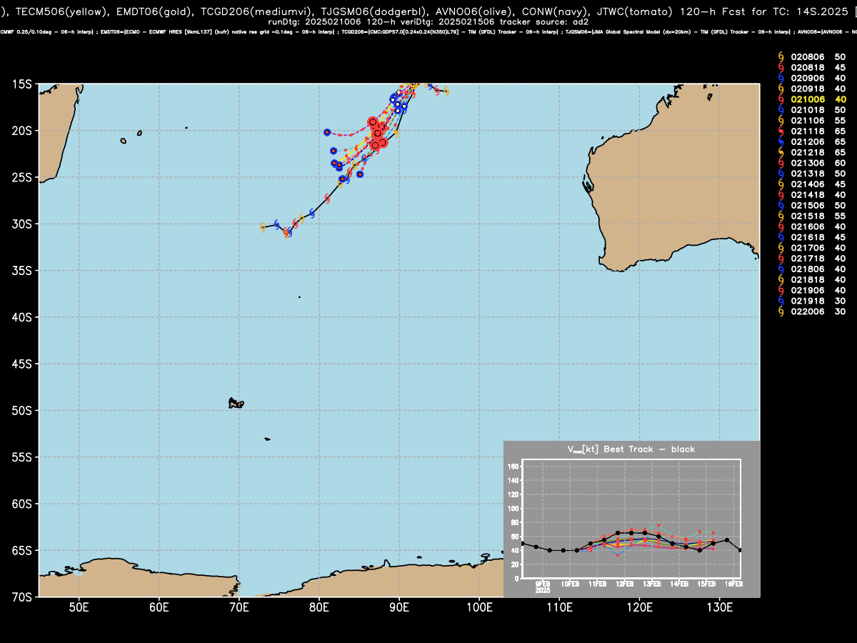Viewport: 857px width, 643px height.
Task: Click the tiny Amsterdam Island dot near 38S
Action: pyautogui.click(x=299, y=297)
